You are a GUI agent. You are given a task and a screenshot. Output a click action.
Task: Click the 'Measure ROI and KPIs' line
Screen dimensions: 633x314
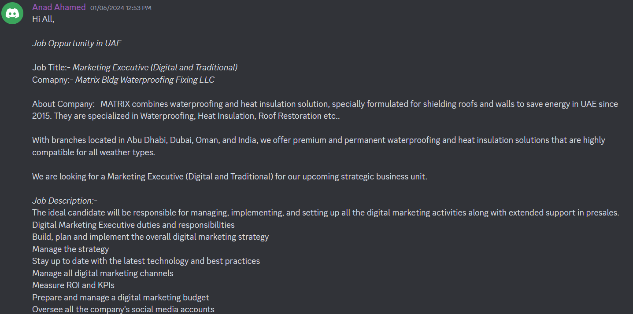pyautogui.click(x=73, y=285)
